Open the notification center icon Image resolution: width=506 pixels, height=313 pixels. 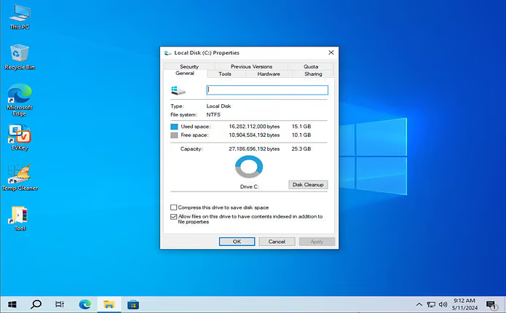(491, 304)
